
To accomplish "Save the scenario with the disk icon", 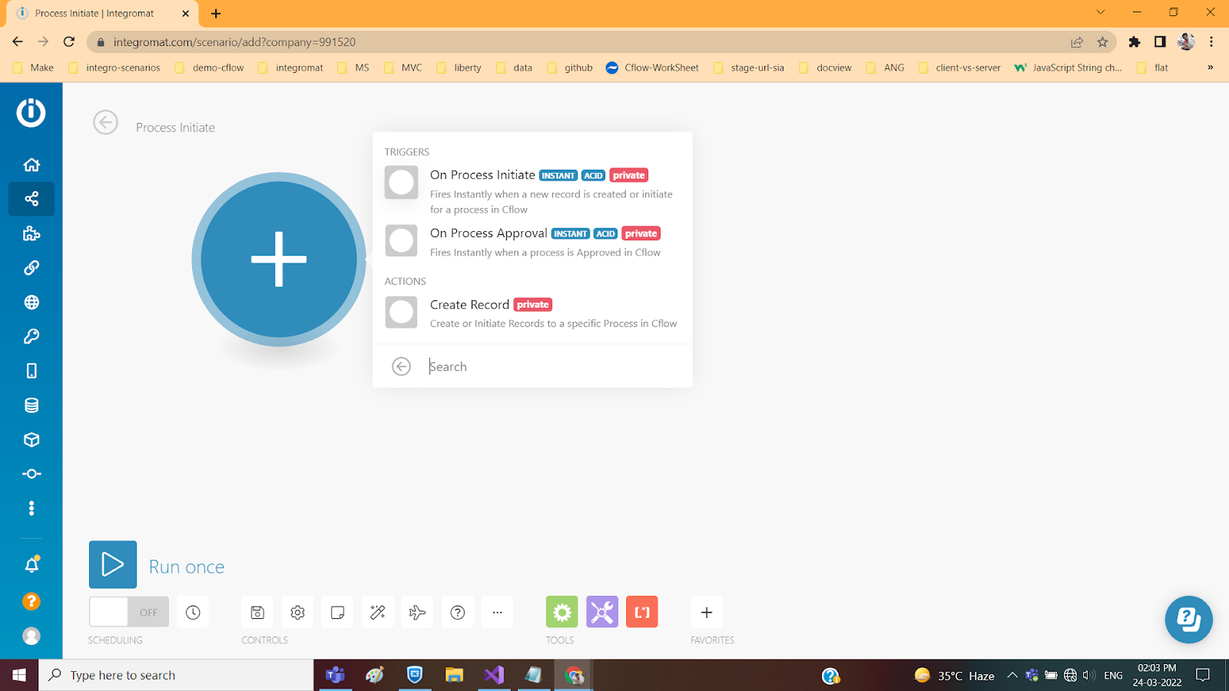I will coord(257,612).
